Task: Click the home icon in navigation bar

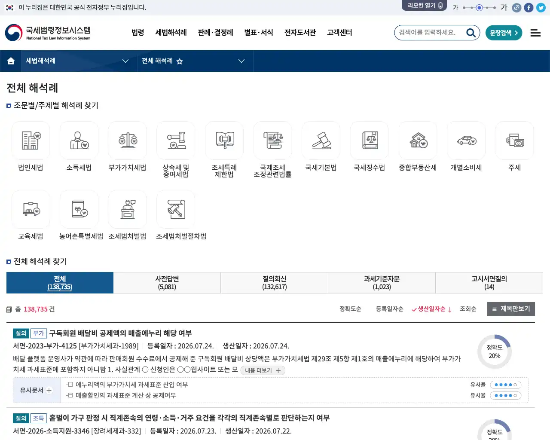Action: tap(11, 61)
